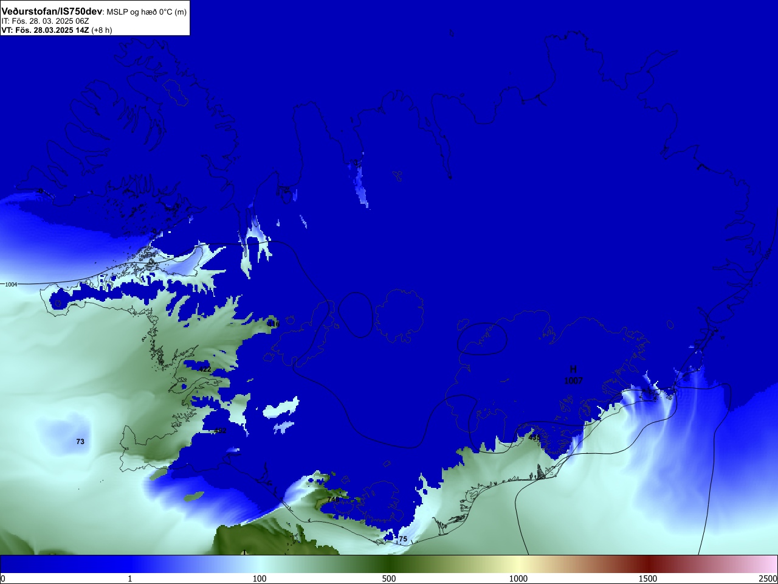Click the height value 748
Image resolution: width=778 pixels, height=584 pixels.
333,499
